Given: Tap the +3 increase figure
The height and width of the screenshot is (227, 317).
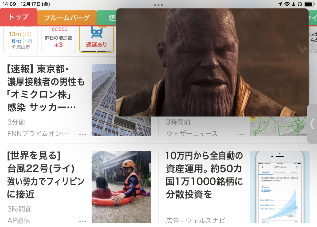Looking at the screenshot, I should (x=59, y=45).
